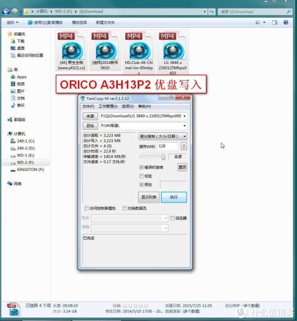The image size is (297, 321).
Task: Rate the files using the first star
Action: click(125, 306)
